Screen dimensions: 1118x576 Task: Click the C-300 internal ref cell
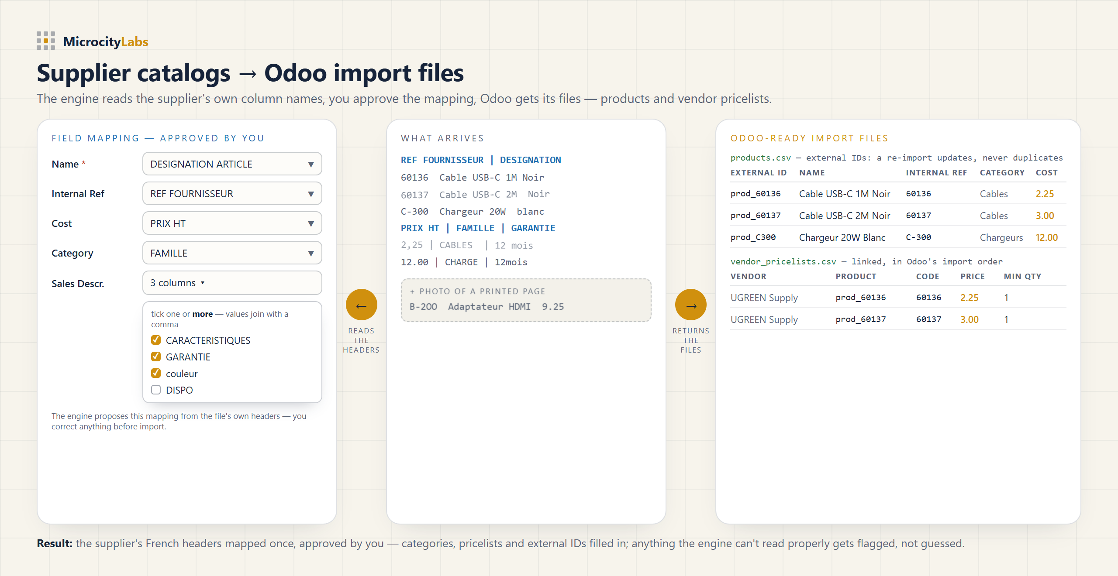tap(918, 237)
